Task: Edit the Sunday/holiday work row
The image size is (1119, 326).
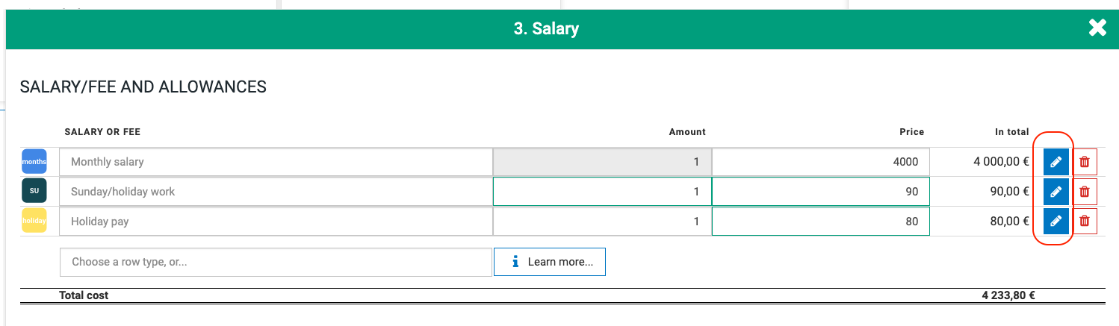Action: [1056, 192]
